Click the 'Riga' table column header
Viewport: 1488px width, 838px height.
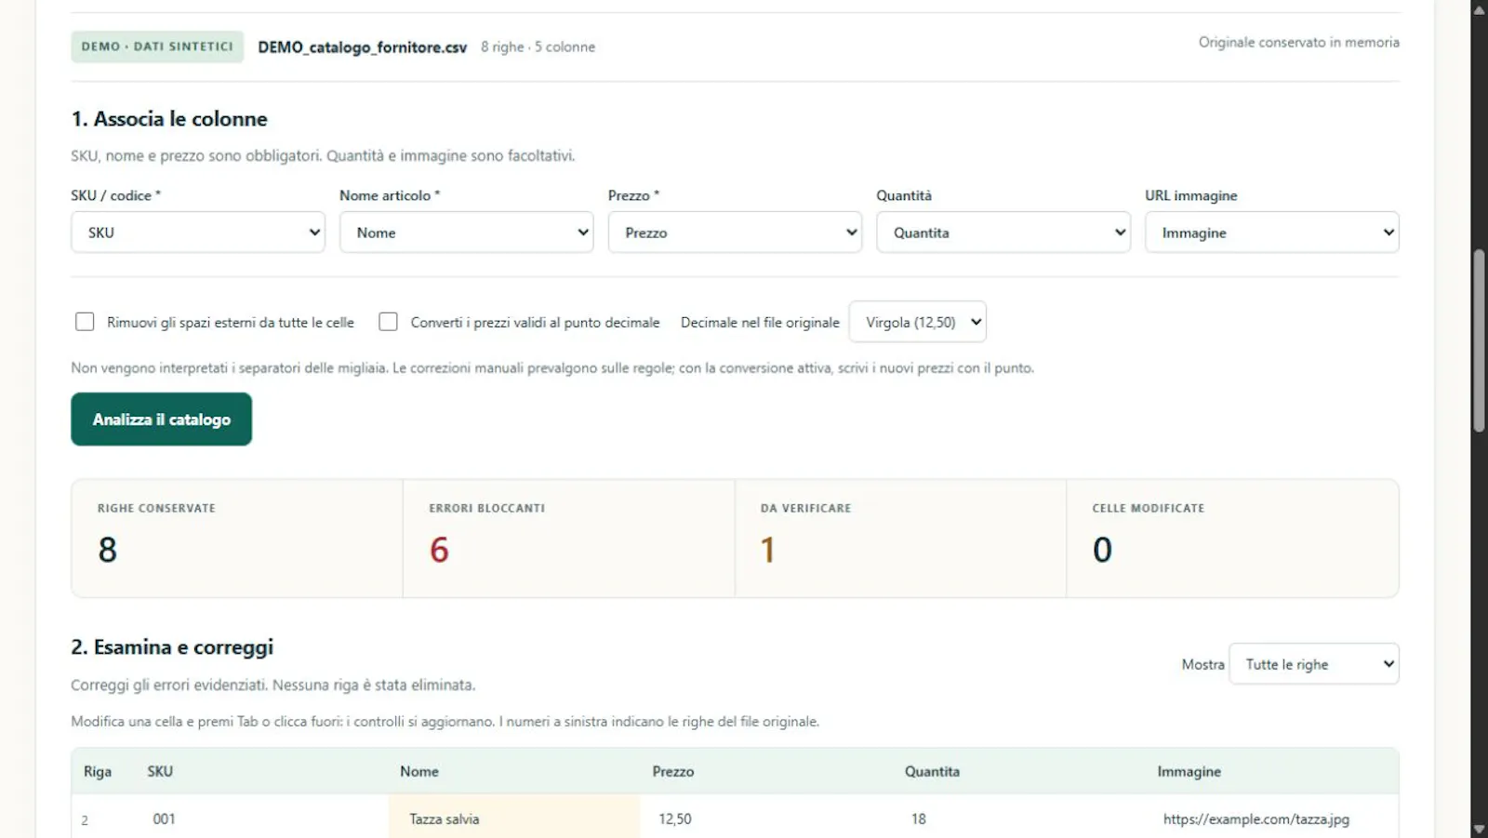tap(98, 771)
